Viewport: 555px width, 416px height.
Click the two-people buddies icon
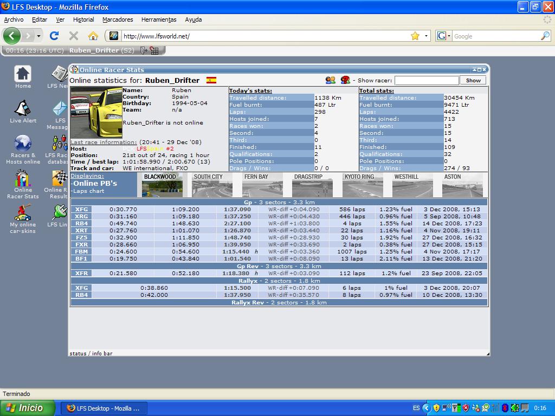click(330, 80)
